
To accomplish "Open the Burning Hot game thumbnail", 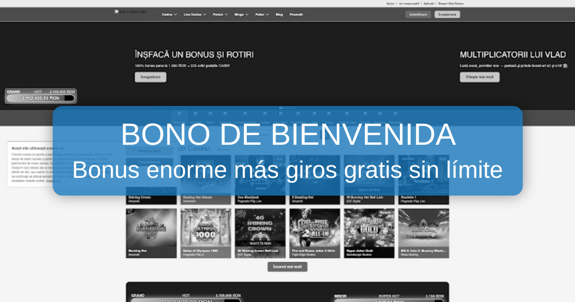I will pos(151,233).
